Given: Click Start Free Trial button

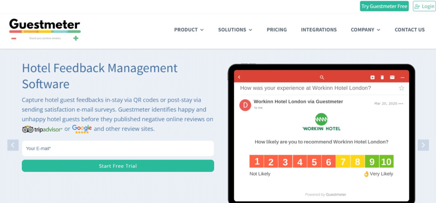Looking at the screenshot, I should (118, 166).
